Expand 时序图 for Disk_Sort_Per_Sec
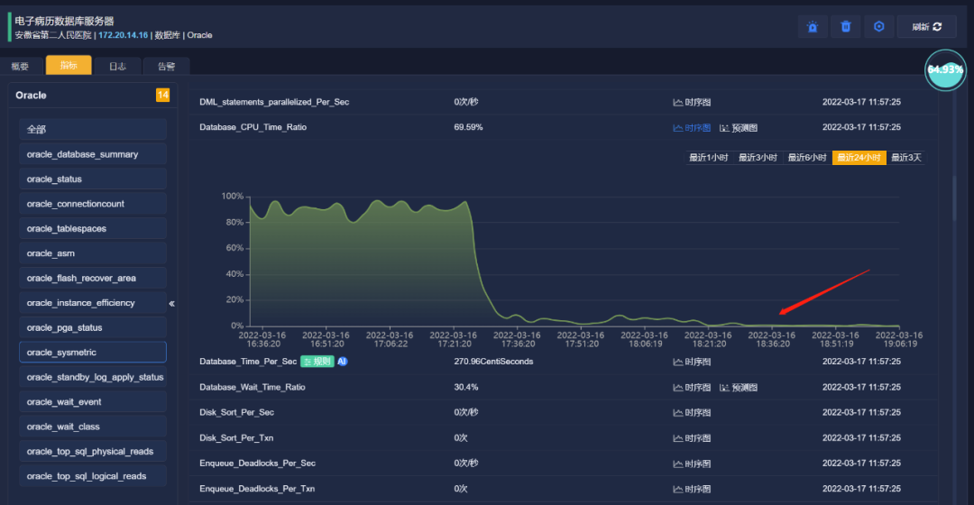 coord(692,412)
